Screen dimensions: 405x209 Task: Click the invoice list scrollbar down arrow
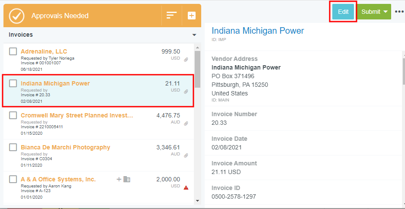[x=198, y=201]
